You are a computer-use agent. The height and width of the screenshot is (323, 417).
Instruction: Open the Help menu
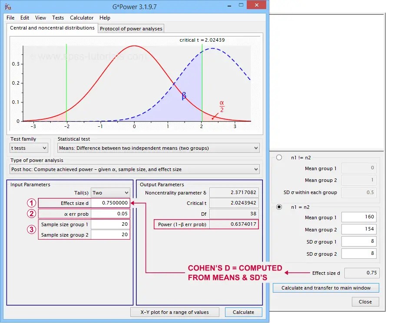click(x=105, y=18)
